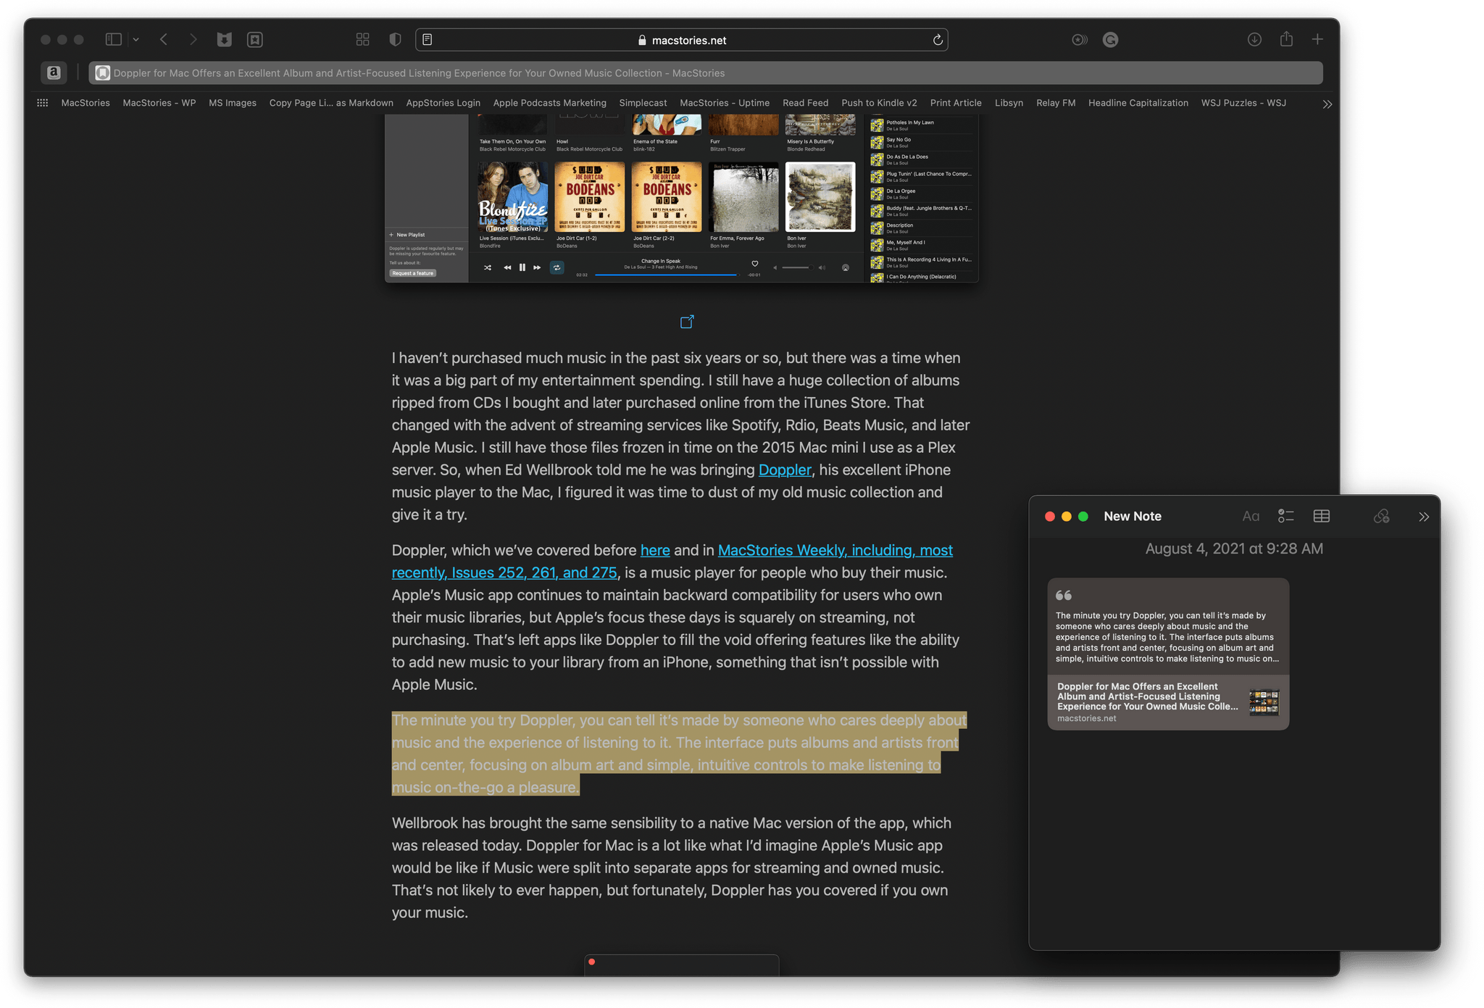Viewport: 1484px width, 1008px height.
Task: Insert a checklist in the Quick Note
Action: pyautogui.click(x=1286, y=516)
